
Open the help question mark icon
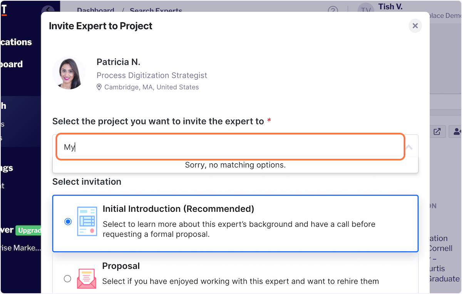click(333, 10)
